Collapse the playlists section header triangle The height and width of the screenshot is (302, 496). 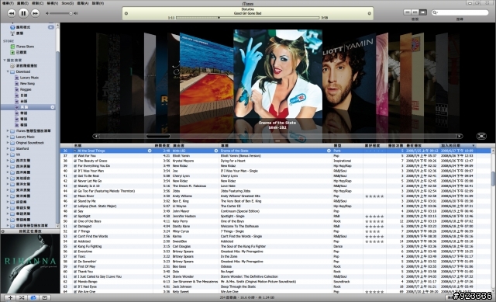(x=4, y=60)
